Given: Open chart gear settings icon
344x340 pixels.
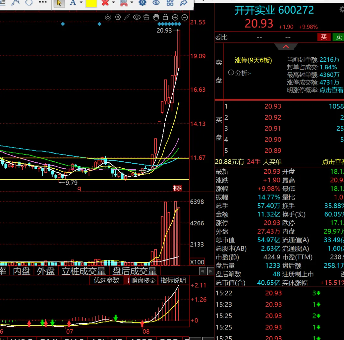Looking at the screenshot, I should click(118, 17).
